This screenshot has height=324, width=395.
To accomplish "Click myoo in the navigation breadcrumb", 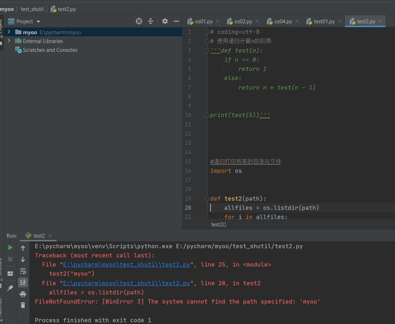I will tap(7, 9).
